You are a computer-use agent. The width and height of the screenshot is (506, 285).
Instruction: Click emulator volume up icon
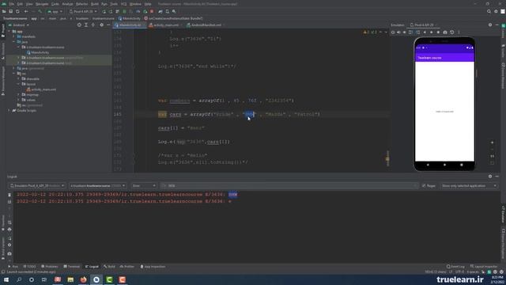pos(398,32)
